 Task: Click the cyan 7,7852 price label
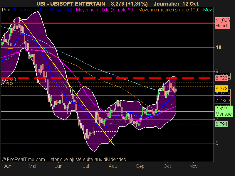coord(223,101)
